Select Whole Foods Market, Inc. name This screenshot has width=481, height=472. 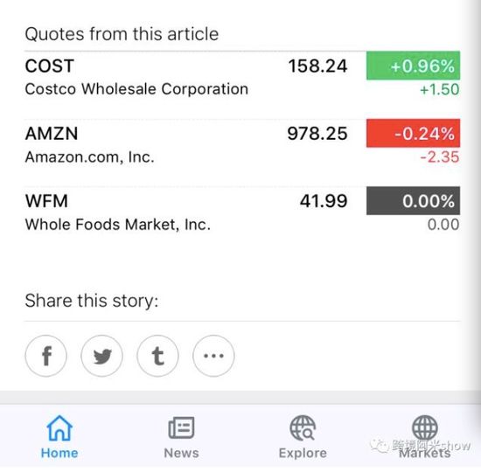tap(118, 225)
